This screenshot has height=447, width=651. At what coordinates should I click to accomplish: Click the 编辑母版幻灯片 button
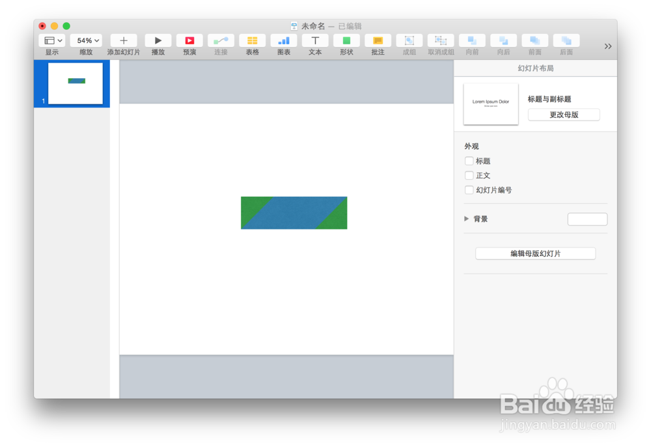(x=535, y=253)
